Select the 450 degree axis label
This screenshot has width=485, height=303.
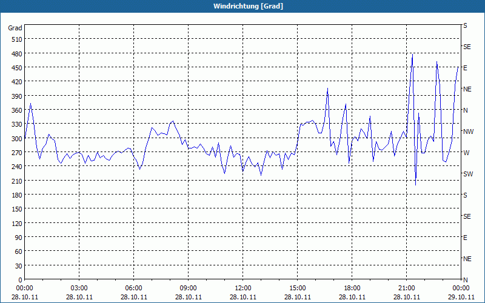[17, 68]
